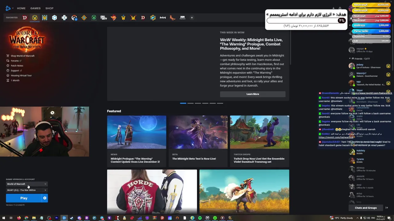Open the DOOM The Dark Ages icon
394x221 pixels.
coord(183,18)
